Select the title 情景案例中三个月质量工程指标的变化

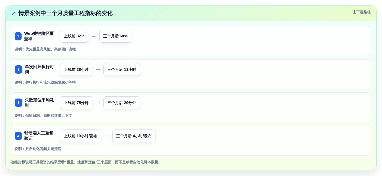pyautogui.click(x=65, y=13)
